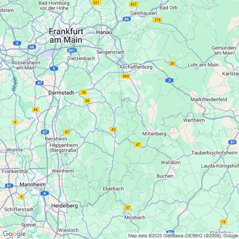
Task: Click the Eberbach town label
Action: pos(113,189)
